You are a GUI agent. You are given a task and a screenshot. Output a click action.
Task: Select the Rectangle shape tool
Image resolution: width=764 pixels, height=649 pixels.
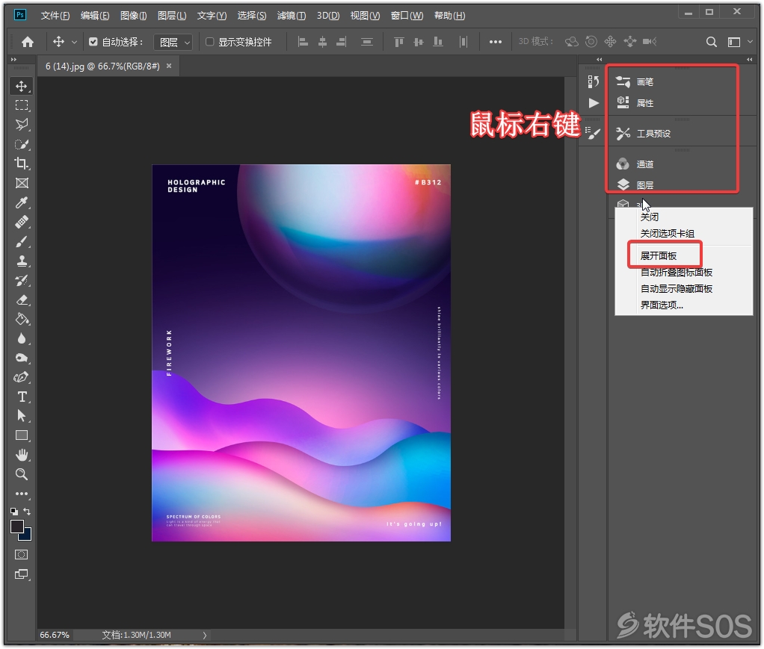22,435
